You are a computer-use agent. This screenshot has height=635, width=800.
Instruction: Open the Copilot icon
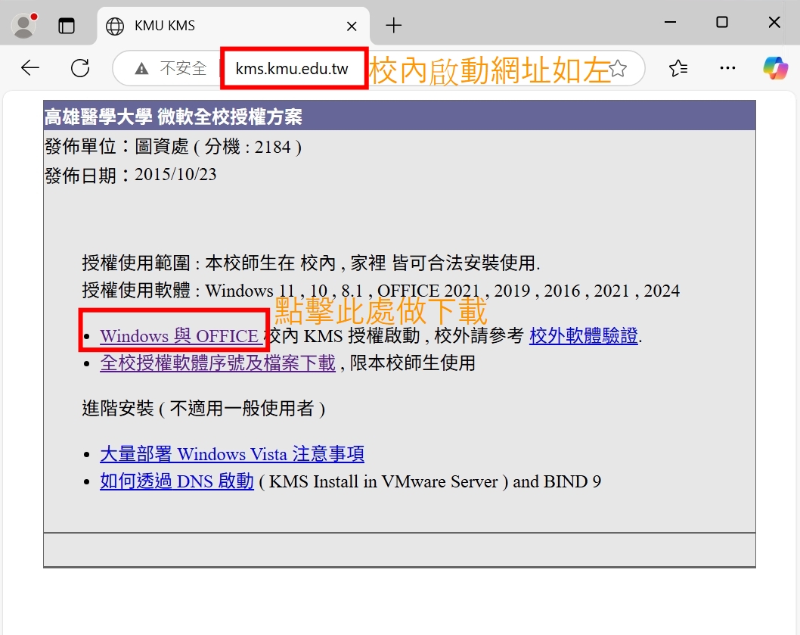tap(775, 67)
